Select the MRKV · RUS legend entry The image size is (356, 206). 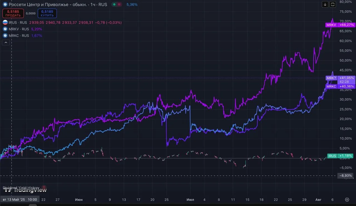coord(19,29)
